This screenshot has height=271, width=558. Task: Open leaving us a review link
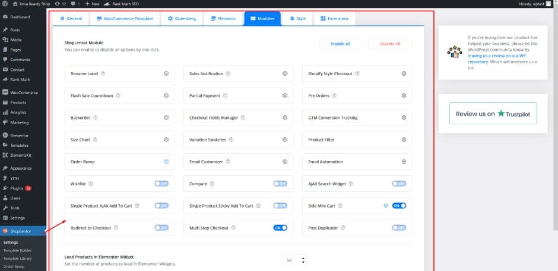pyautogui.click(x=497, y=59)
